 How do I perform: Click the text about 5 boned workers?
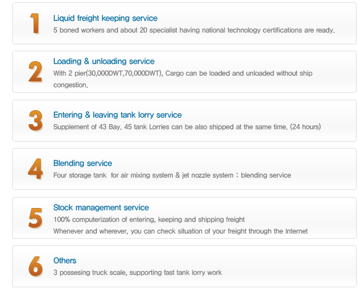click(194, 30)
